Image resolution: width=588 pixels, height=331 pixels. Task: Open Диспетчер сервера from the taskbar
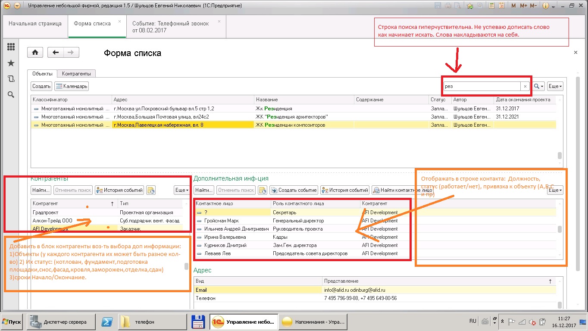coord(60,322)
